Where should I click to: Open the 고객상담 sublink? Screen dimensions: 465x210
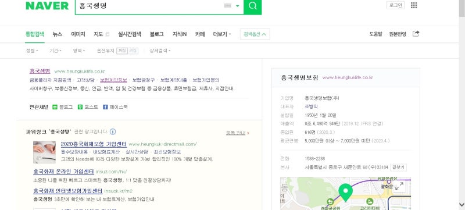click(x=85, y=80)
